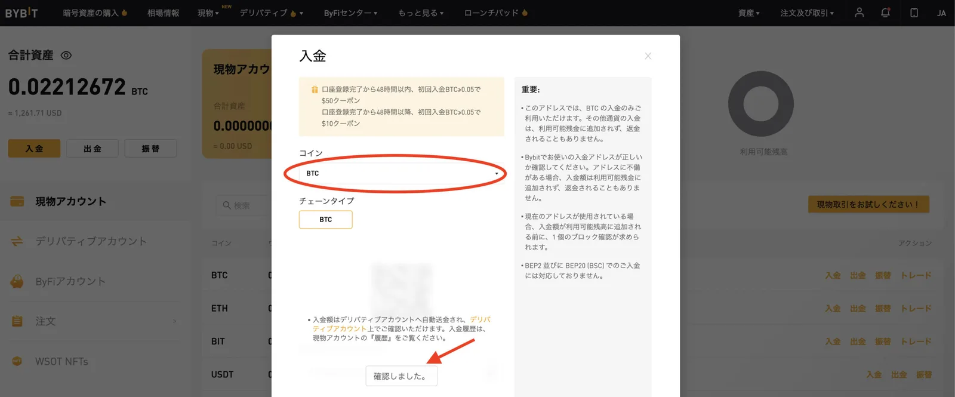Select ByFiアカウント in sidebar
The width and height of the screenshot is (955, 397).
tap(70, 281)
